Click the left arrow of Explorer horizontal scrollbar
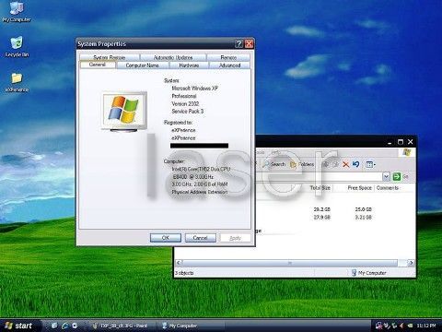The width and height of the screenshot is (442, 332). 179,263
